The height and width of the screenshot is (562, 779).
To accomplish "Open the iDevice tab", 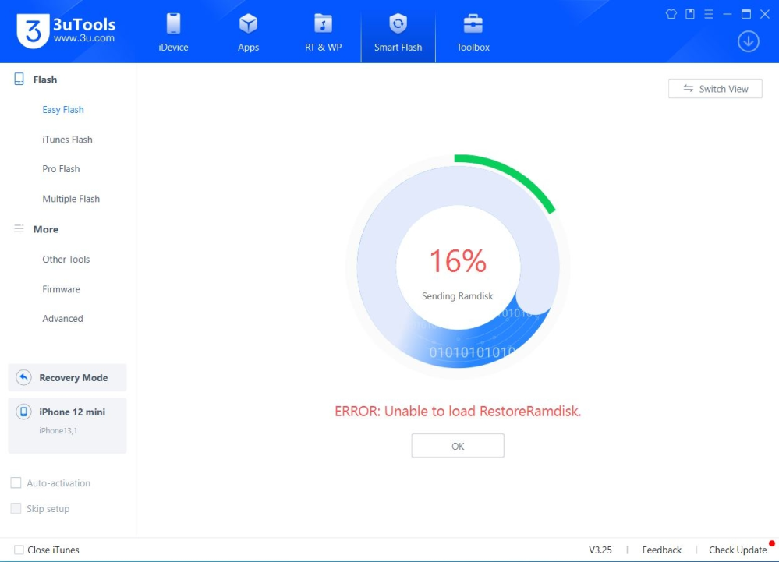I will pos(173,32).
